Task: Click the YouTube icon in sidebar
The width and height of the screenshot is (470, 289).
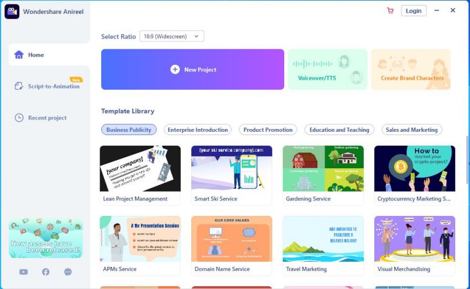Action: coord(23,272)
